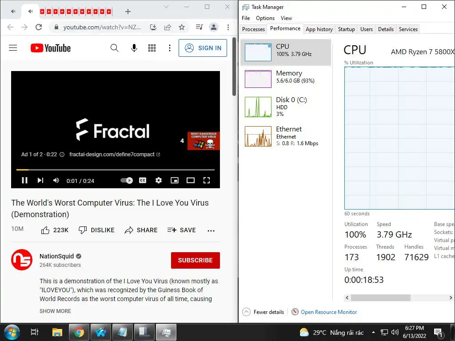Go to YouTube home via logo
The width and height of the screenshot is (455, 341).
(51, 48)
